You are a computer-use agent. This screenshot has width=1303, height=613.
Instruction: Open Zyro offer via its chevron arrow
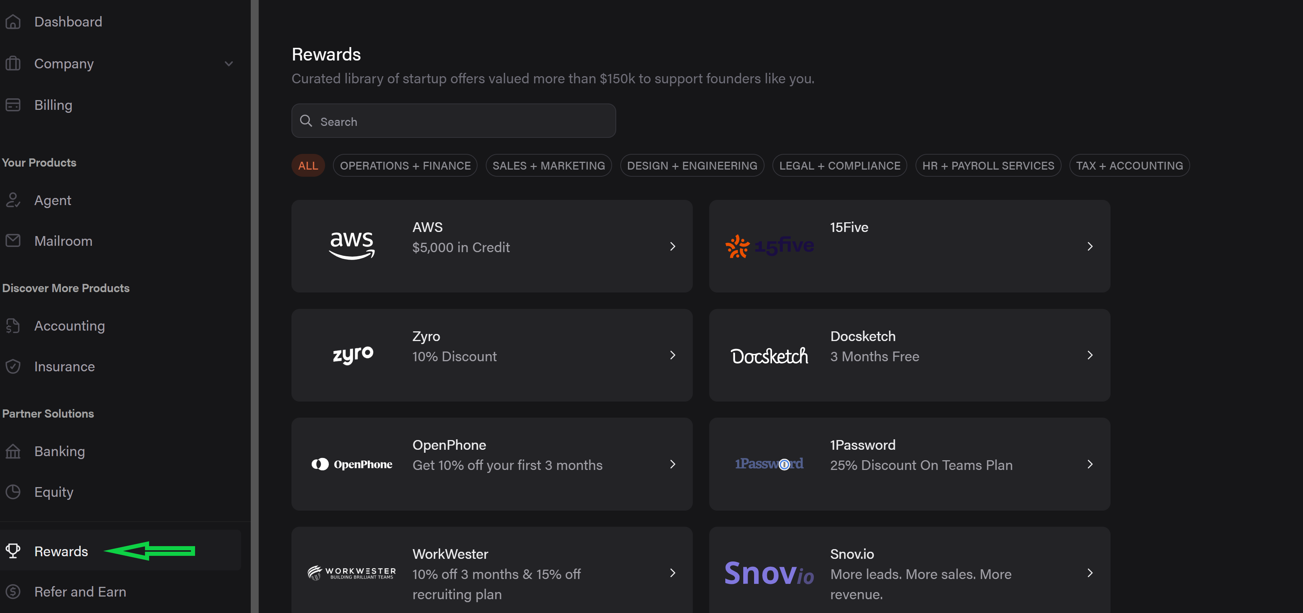(x=673, y=355)
